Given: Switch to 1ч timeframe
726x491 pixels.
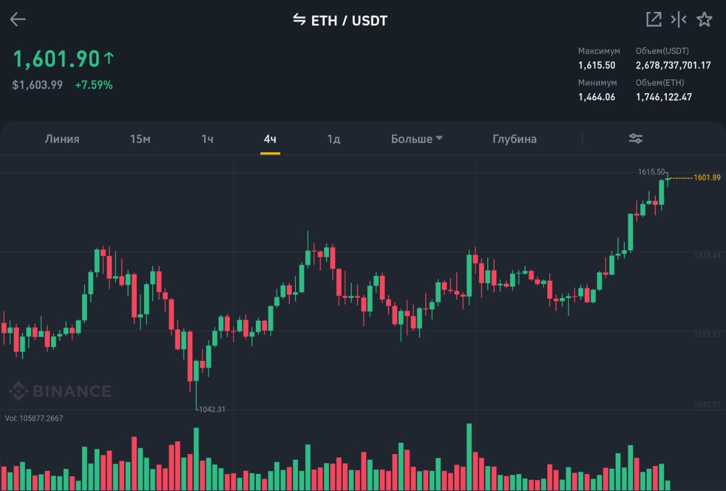Looking at the screenshot, I should pos(207,139).
